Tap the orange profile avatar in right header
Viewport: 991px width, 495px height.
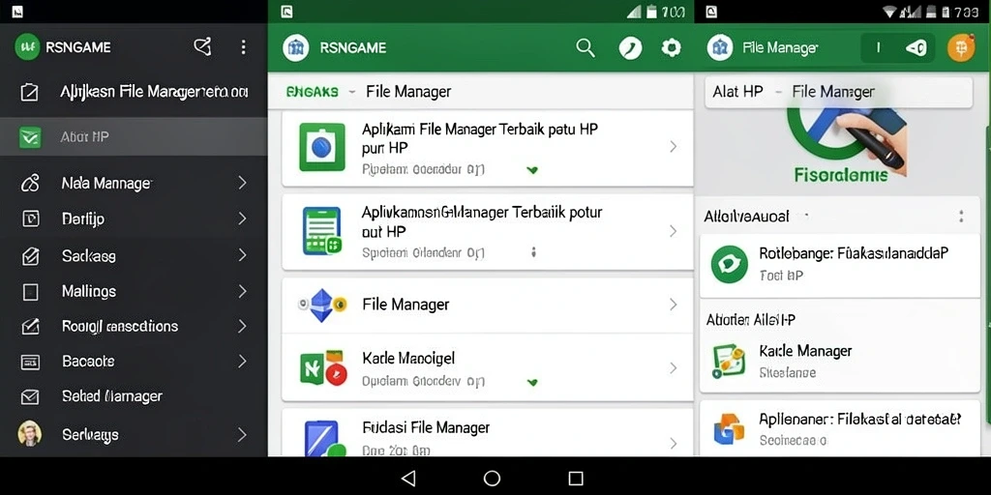[961, 48]
